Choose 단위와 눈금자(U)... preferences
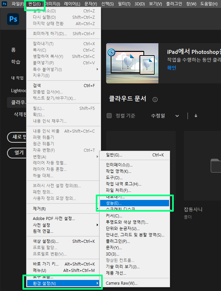This screenshot has height=291, width=221. pyautogui.click(x=135, y=228)
